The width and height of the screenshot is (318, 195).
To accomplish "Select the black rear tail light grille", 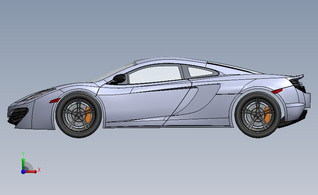I will (298, 85).
